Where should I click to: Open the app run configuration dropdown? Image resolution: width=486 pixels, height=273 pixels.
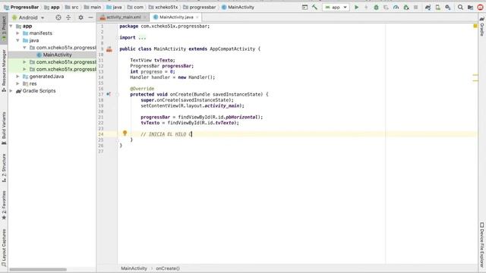tap(336, 7)
